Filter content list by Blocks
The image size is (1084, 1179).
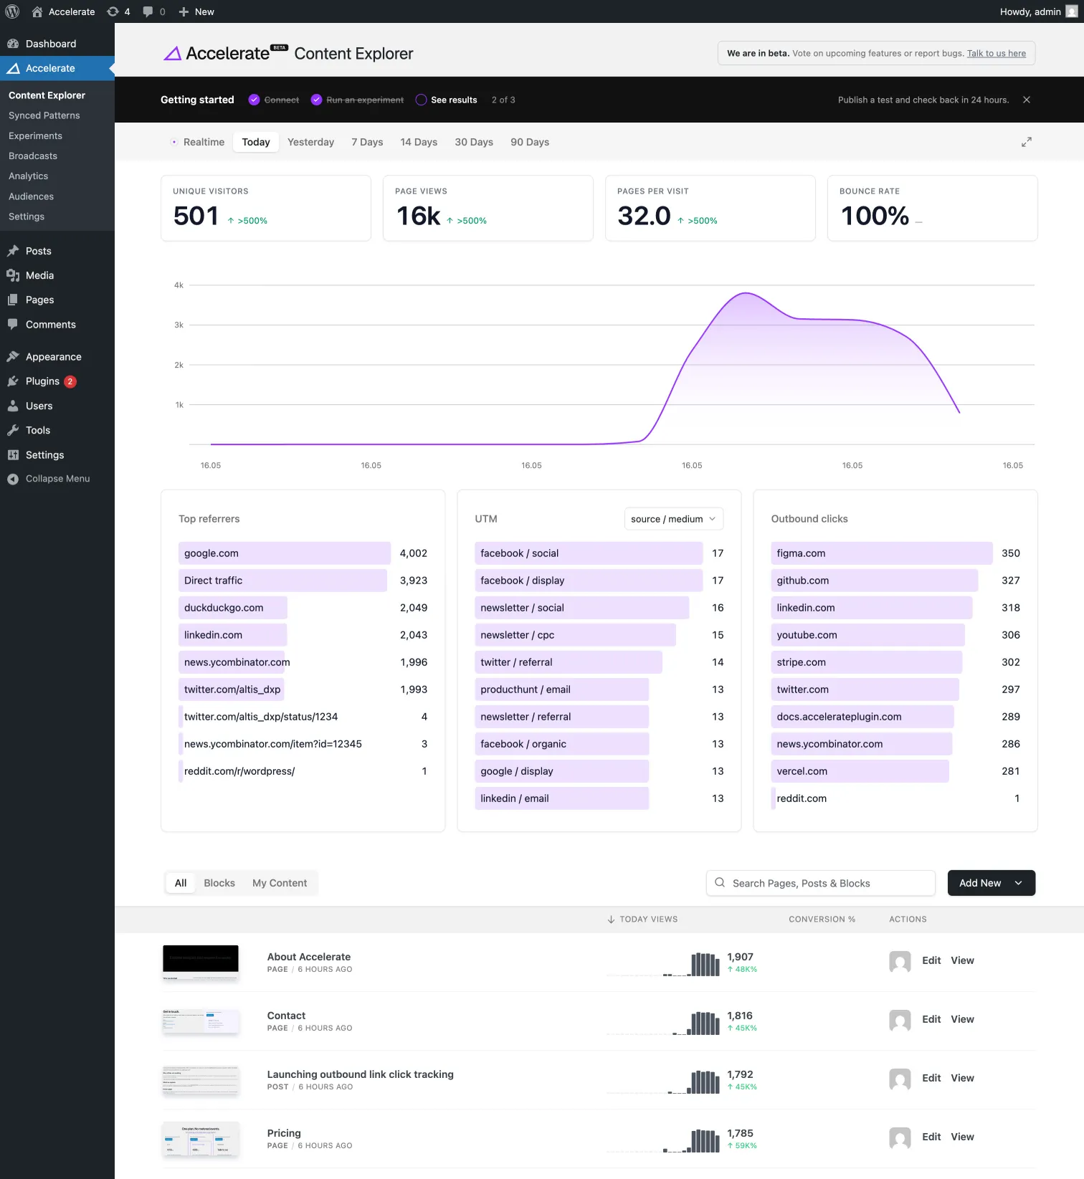219,883
